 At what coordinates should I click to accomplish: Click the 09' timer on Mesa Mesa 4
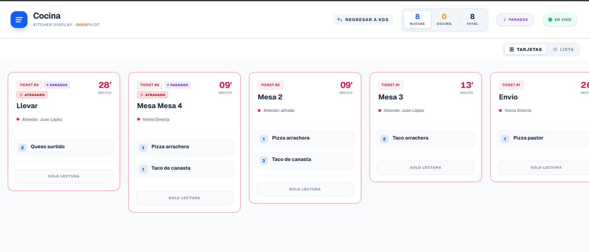click(225, 85)
